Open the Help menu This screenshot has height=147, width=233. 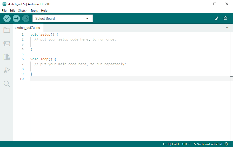click(x=44, y=11)
